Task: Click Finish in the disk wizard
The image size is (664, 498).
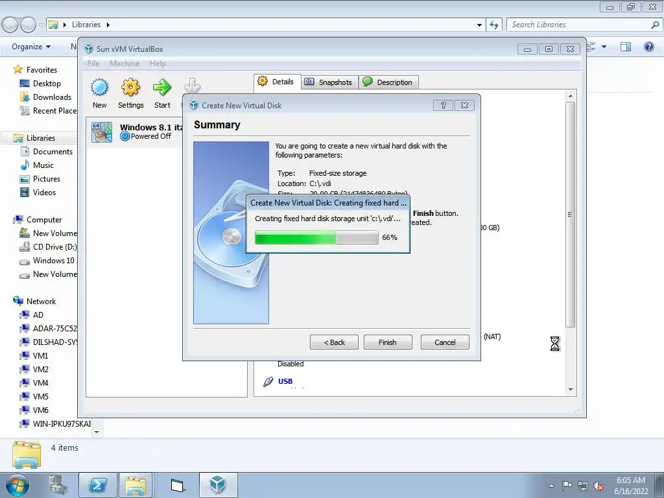Action: coord(388,342)
